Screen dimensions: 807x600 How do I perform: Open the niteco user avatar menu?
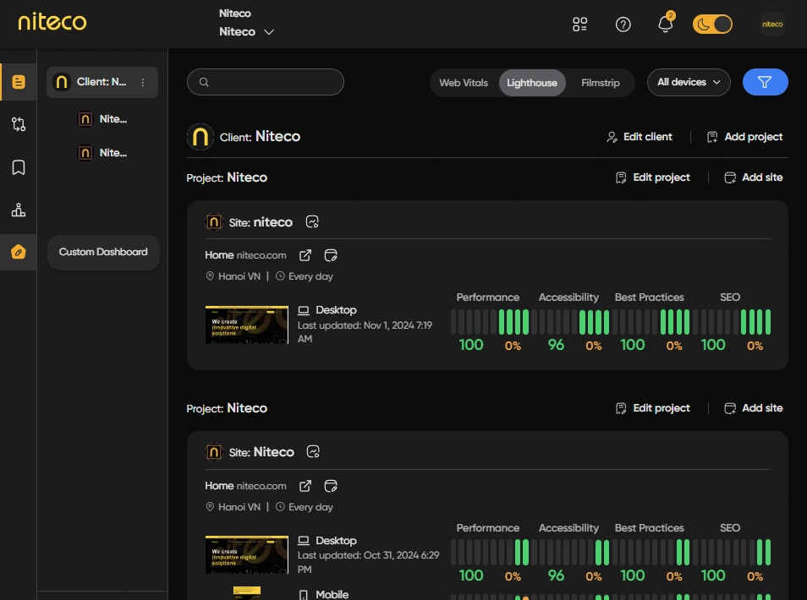pyautogui.click(x=772, y=25)
